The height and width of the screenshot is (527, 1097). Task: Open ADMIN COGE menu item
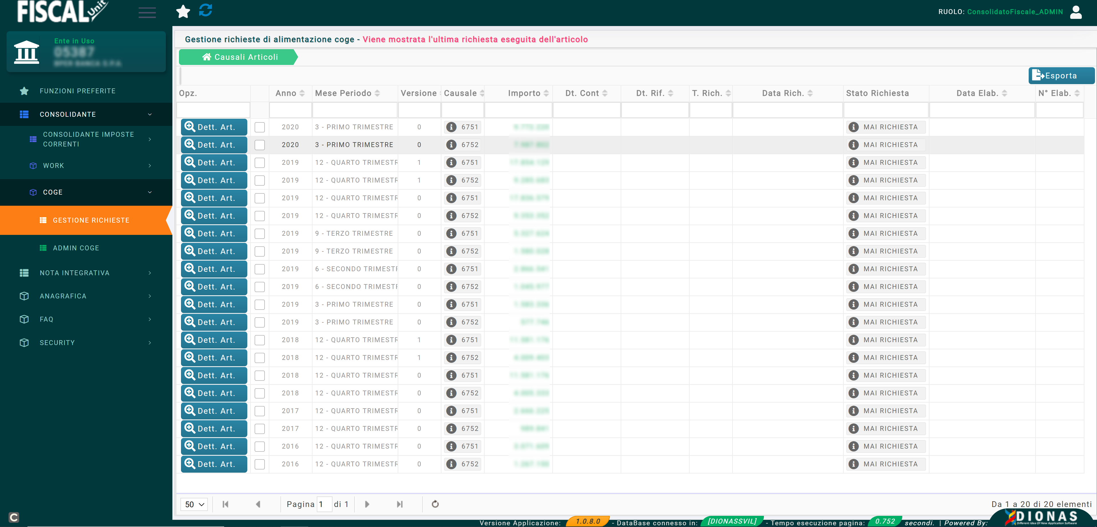point(76,248)
